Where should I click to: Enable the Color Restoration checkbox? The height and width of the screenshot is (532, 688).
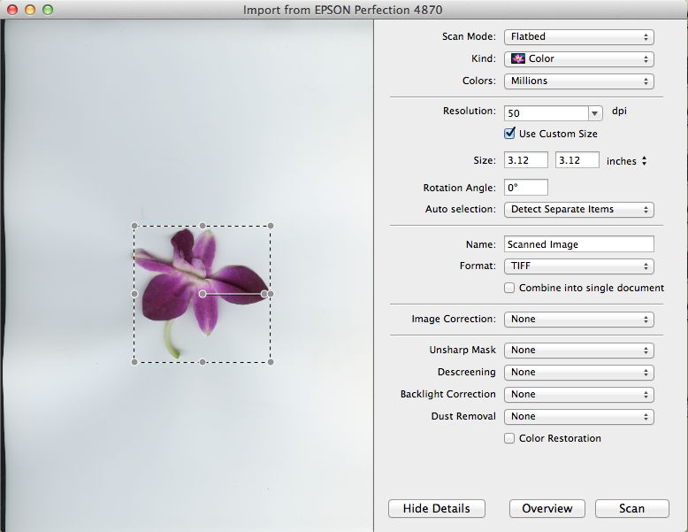click(x=509, y=438)
